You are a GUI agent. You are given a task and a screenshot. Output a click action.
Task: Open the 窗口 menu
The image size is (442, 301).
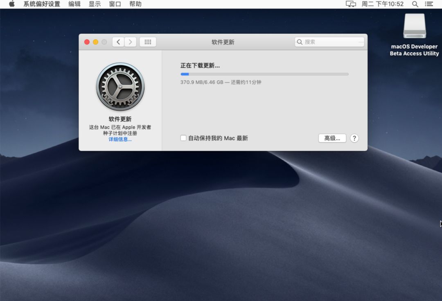click(114, 4)
